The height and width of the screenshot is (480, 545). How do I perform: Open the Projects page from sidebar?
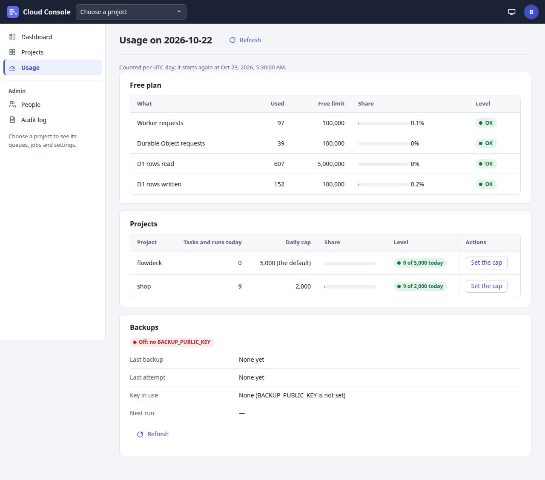click(x=53, y=52)
